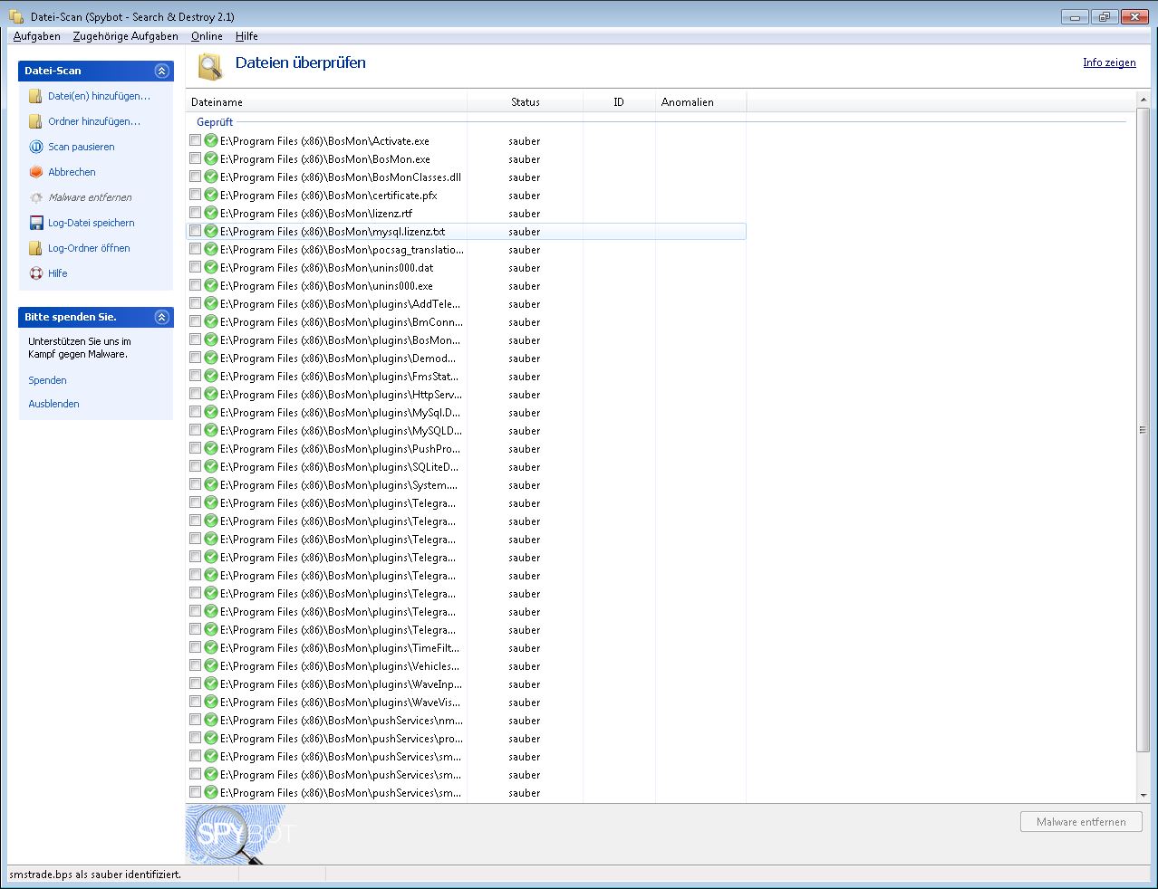
Task: Click the green check icon for plugins\MySQLD...
Action: click(x=211, y=431)
